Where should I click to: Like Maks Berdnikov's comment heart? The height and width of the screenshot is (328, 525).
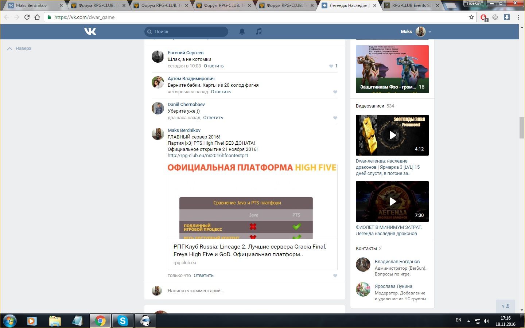pyautogui.click(x=335, y=276)
